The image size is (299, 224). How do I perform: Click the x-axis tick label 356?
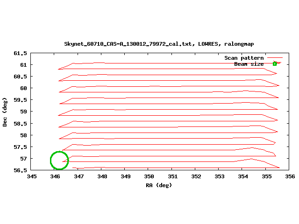(290, 176)
